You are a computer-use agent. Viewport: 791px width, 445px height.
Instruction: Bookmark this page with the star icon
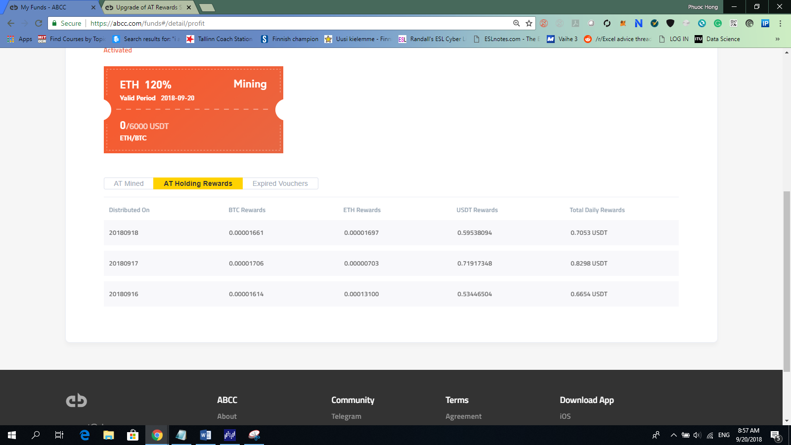[x=529, y=23]
